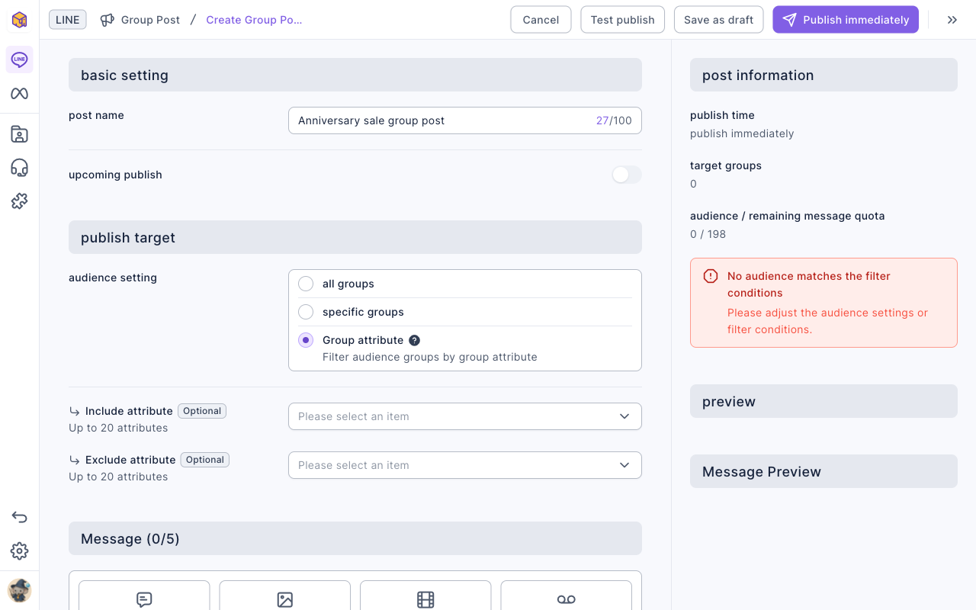This screenshot has width=976, height=610.
Task: Open the settings gear icon
Action: tap(19, 551)
